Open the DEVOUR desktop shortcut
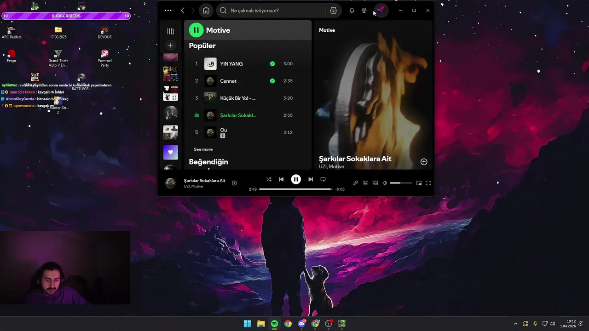 click(105, 33)
